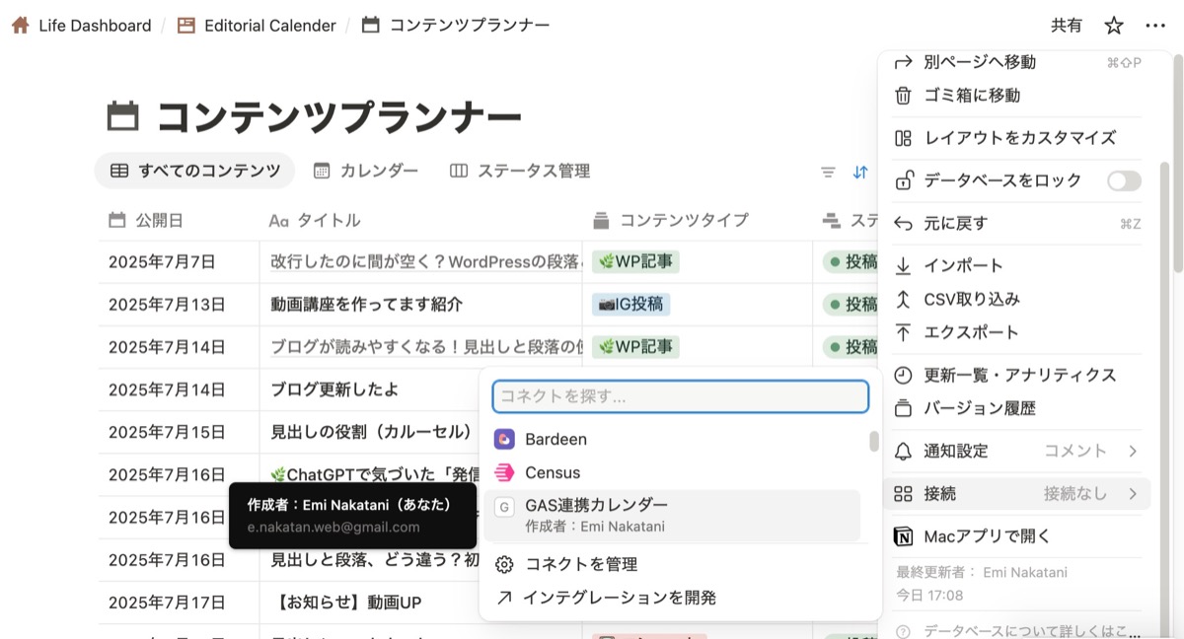Click the connections list scrollbar
1184x639 pixels.
click(873, 441)
